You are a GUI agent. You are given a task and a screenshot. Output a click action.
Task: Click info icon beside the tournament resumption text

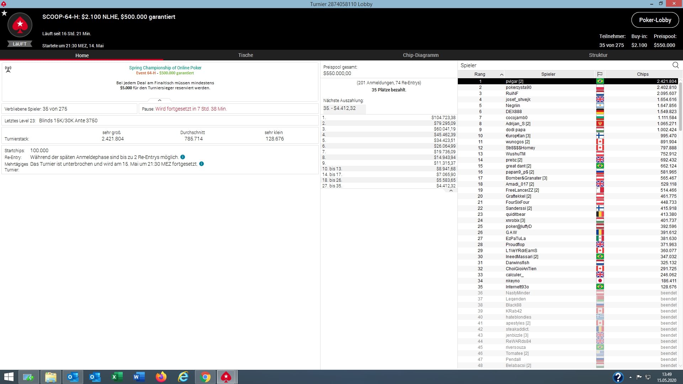coord(201,164)
